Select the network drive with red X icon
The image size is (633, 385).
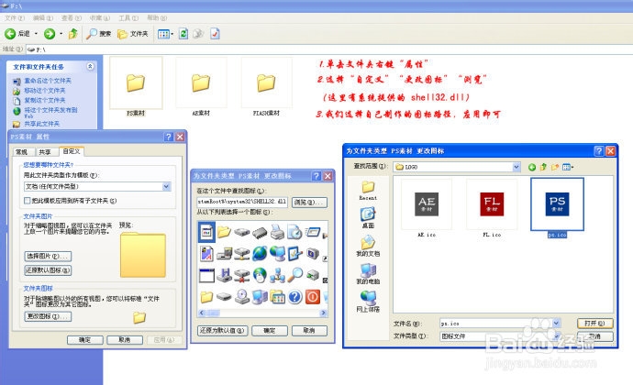pyautogui.click(x=242, y=275)
